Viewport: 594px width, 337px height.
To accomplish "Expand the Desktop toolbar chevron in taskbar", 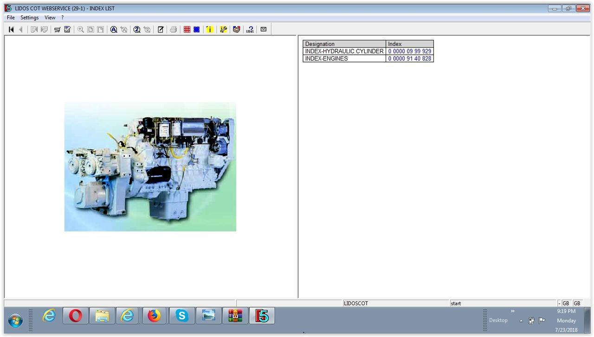I will point(513,311).
